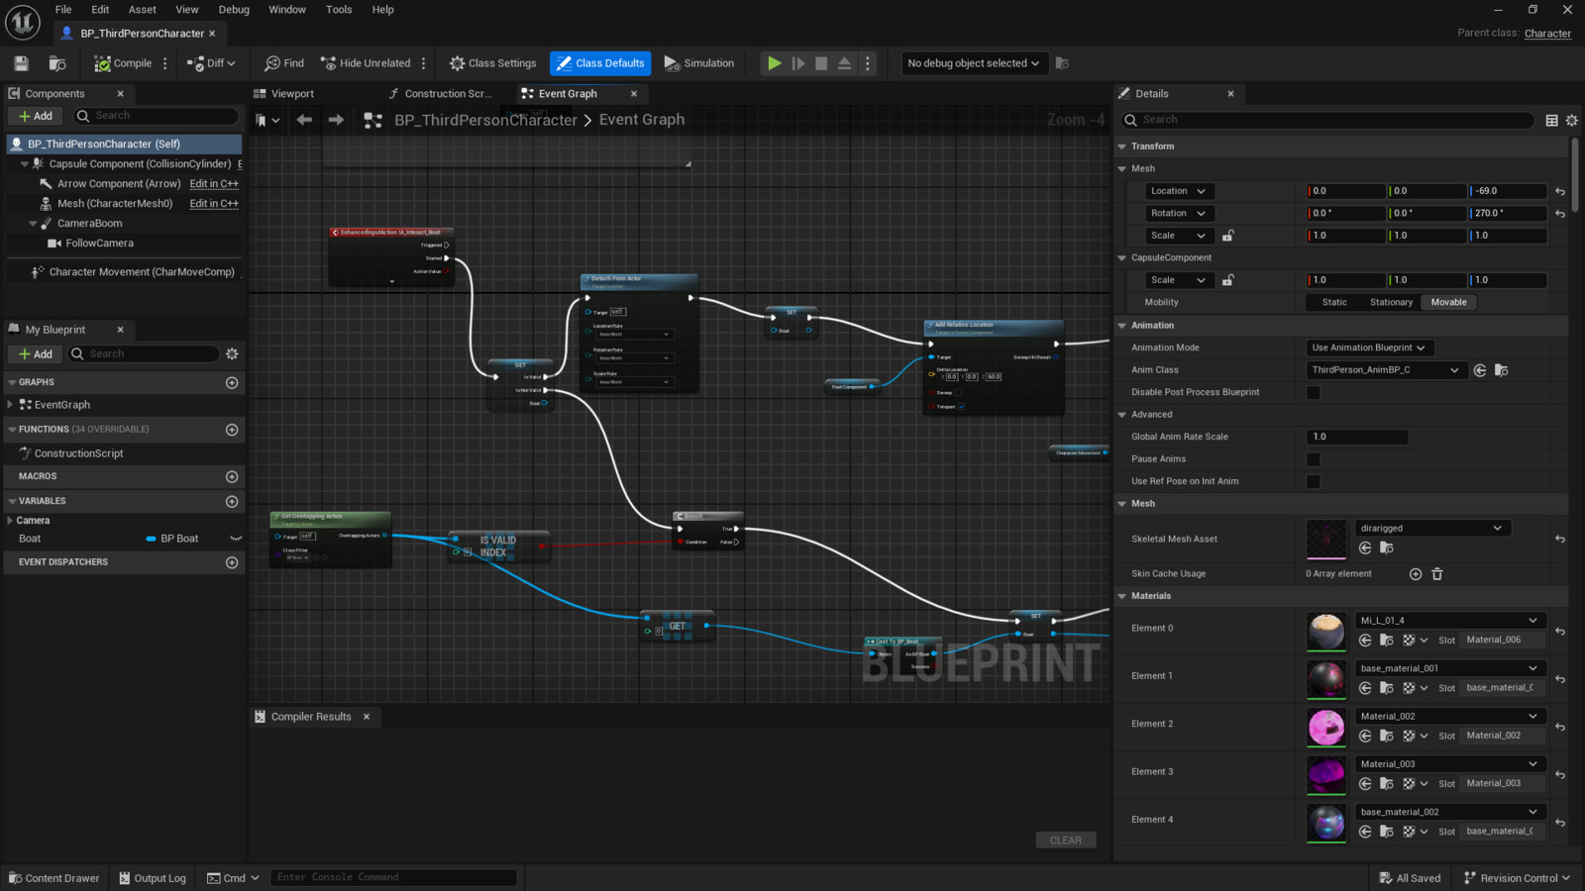Image resolution: width=1585 pixels, height=891 pixels.
Task: Set Mobility to Static
Action: (x=1334, y=303)
